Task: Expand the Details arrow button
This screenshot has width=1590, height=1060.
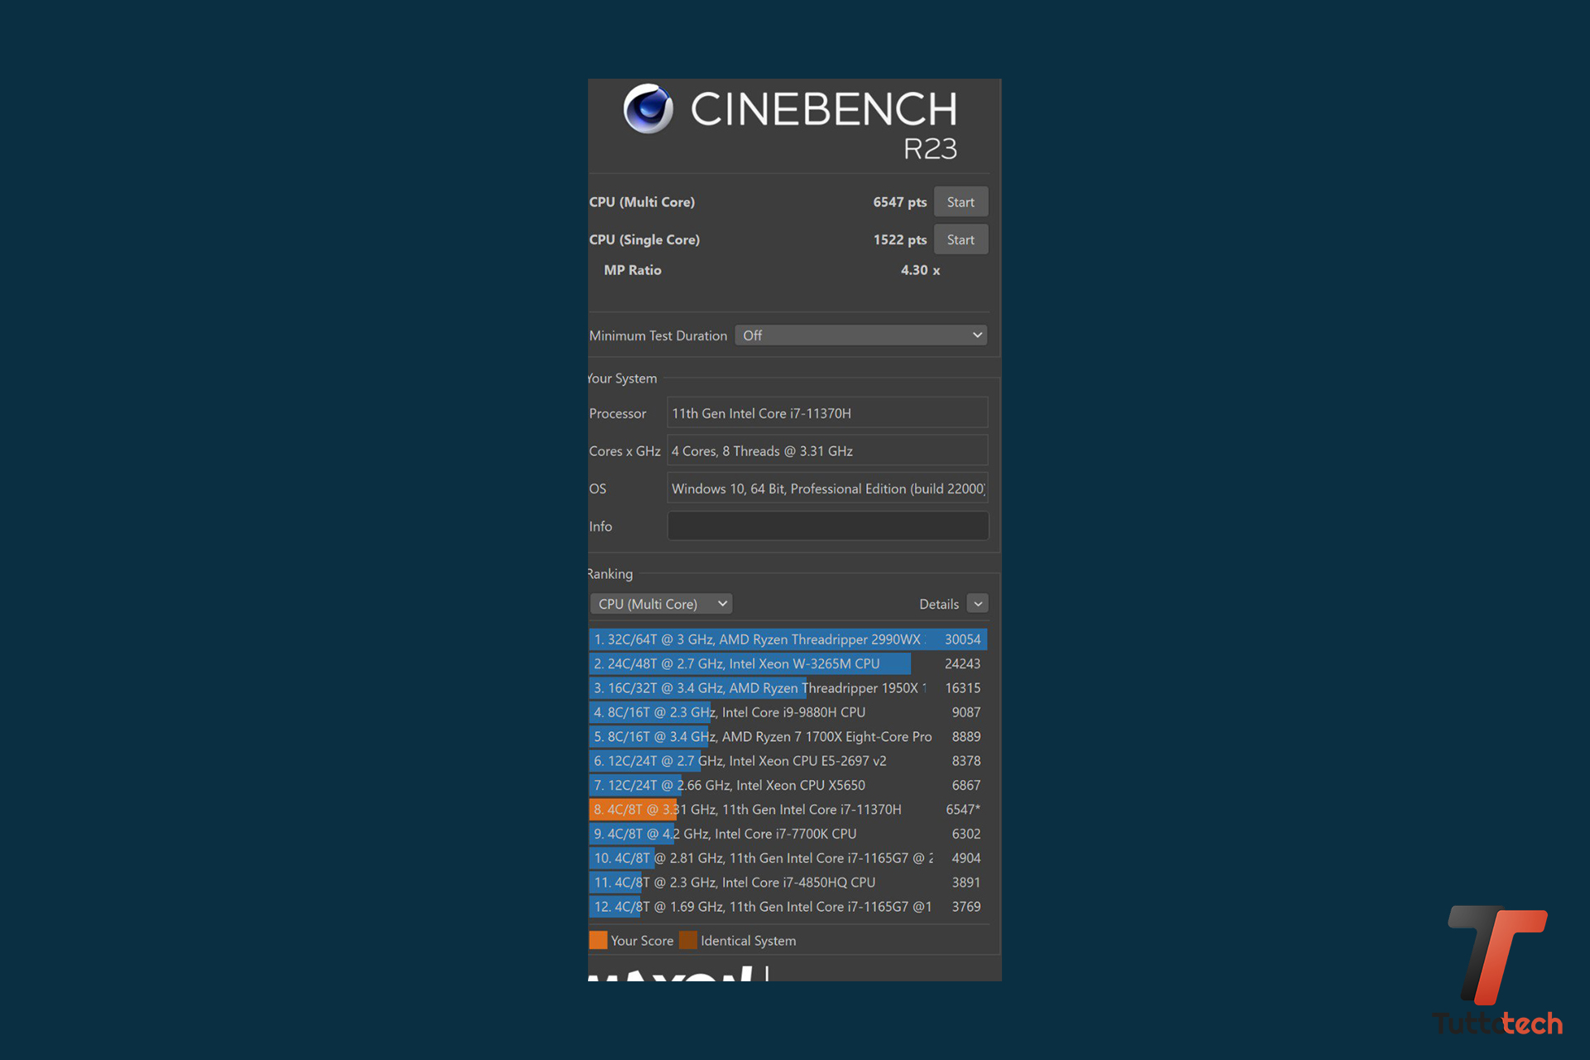Action: click(978, 604)
